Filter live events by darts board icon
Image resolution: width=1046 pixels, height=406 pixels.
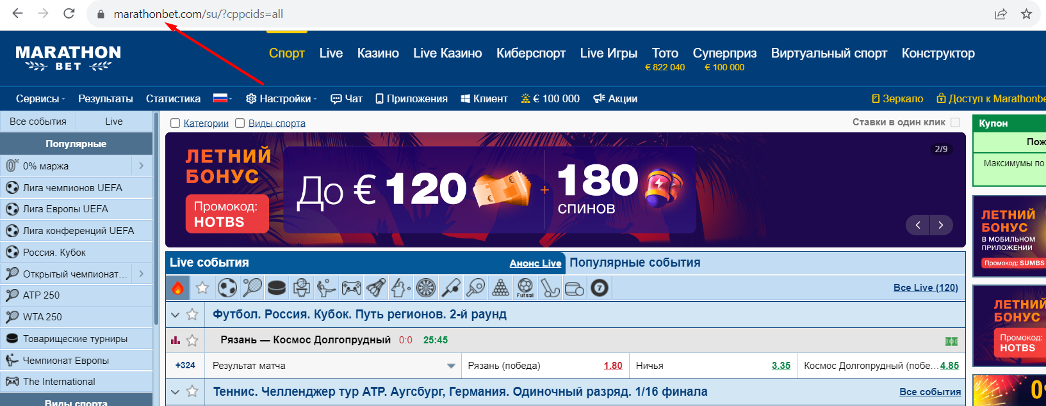point(426,288)
